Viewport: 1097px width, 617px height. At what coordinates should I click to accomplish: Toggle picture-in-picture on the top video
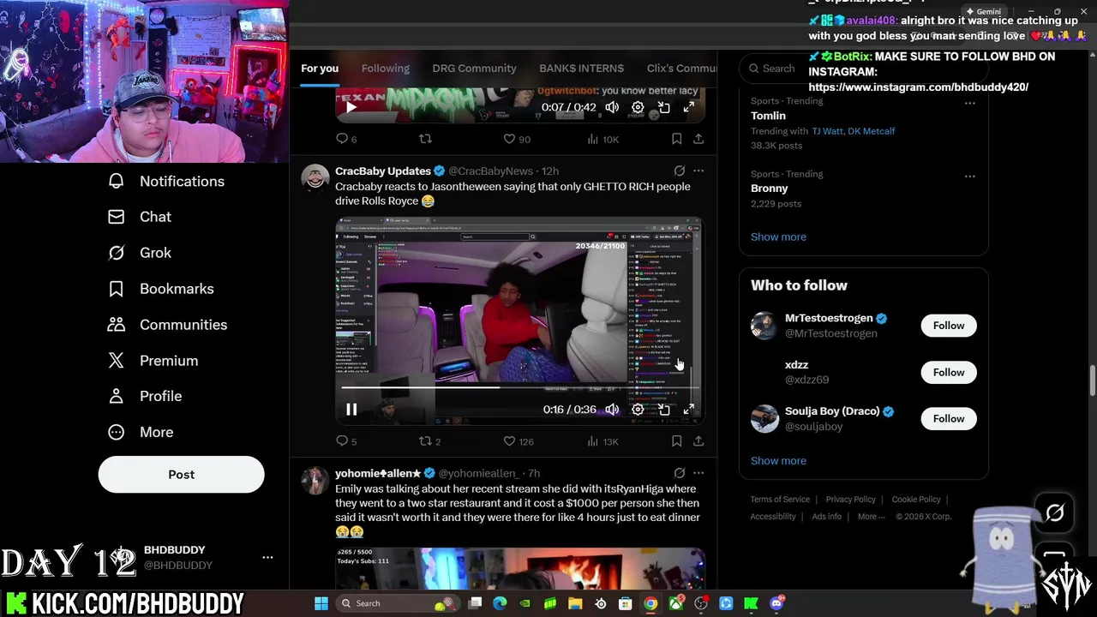tap(663, 107)
